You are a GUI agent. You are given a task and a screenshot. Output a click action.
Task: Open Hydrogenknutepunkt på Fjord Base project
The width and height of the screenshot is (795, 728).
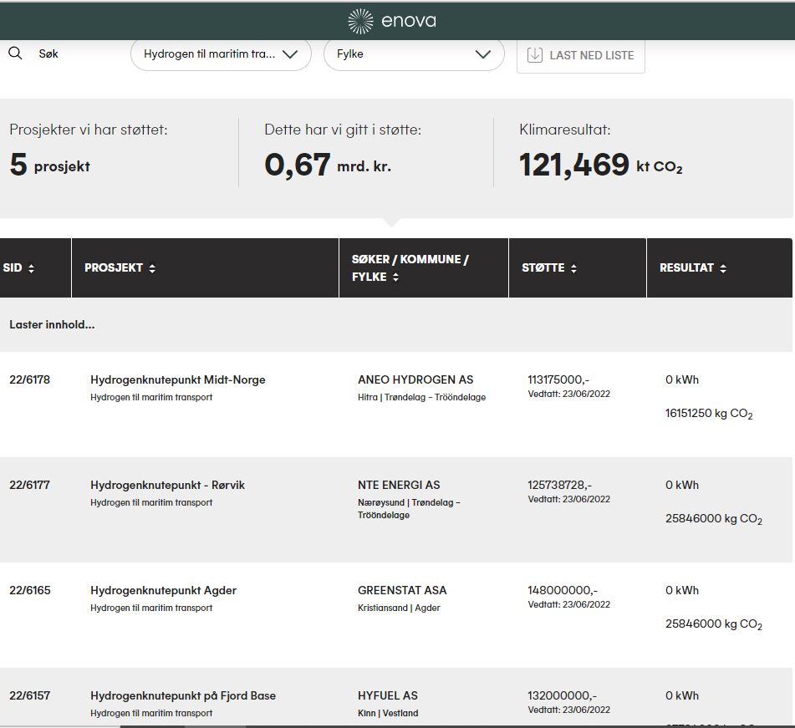coord(182,695)
